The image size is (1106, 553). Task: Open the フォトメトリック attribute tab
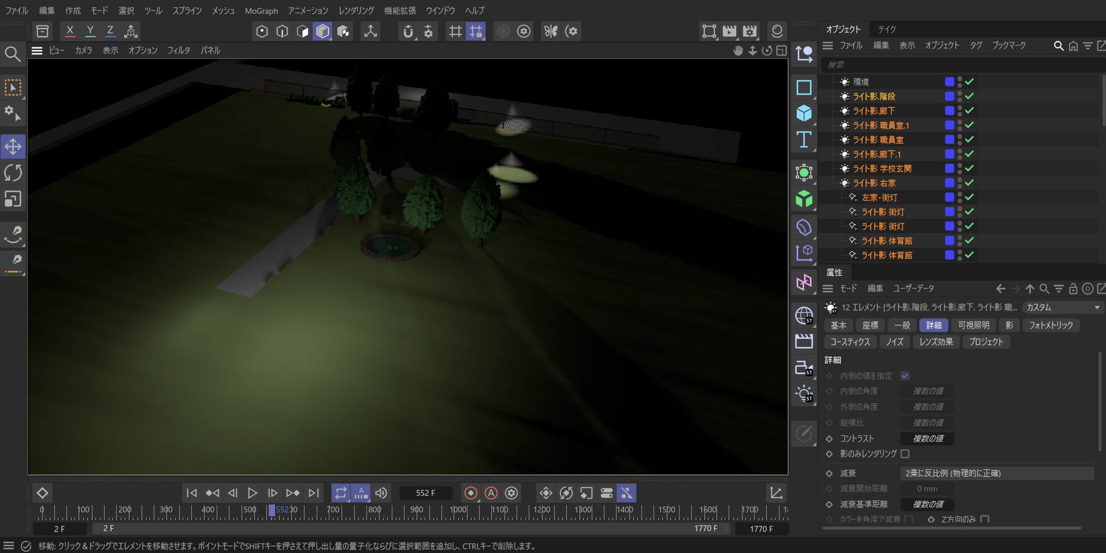click(1051, 325)
